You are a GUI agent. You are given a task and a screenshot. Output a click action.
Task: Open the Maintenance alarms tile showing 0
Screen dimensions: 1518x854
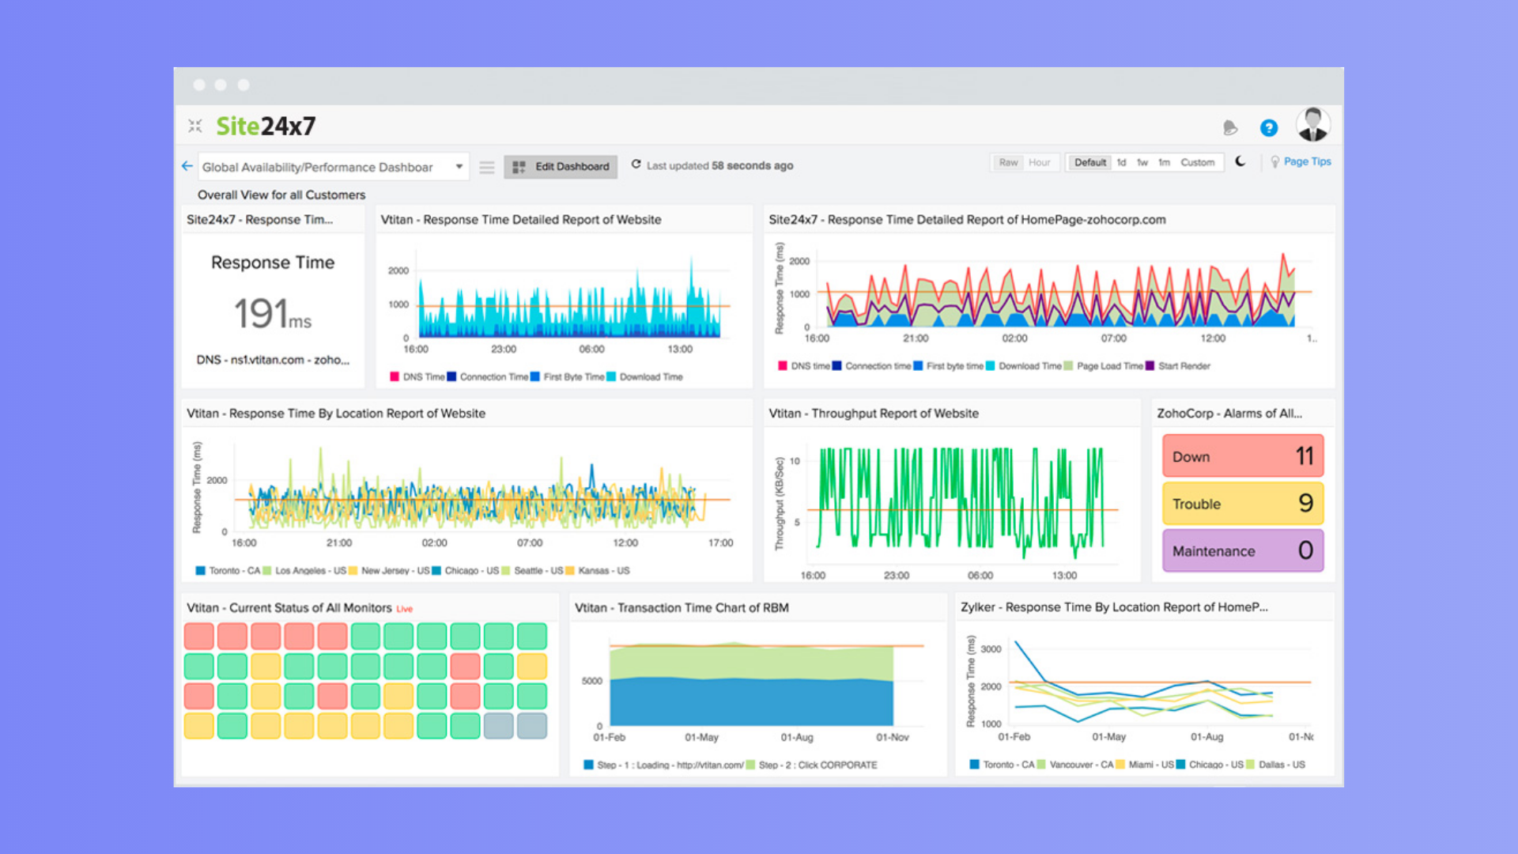1243,550
